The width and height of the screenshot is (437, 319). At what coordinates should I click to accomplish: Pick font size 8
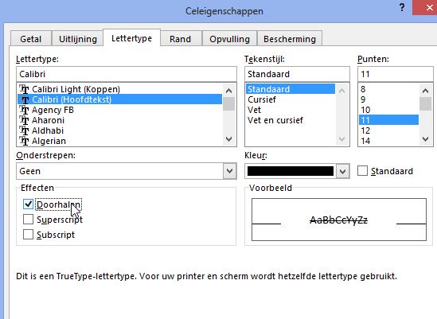click(x=388, y=89)
